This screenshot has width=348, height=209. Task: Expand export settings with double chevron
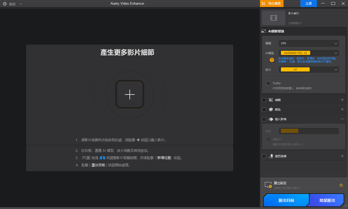pos(341,185)
